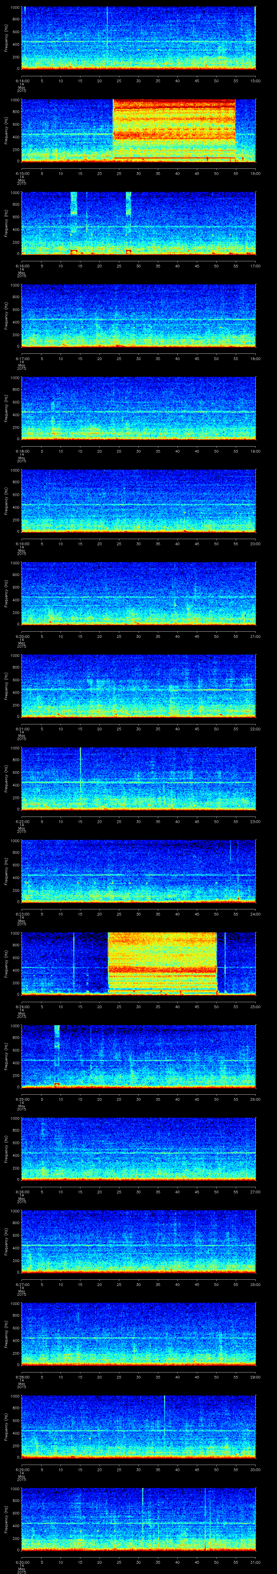277x1574 pixels.
Task: Open the spectrogram panel starting at 6:17:00
Action: pos(139,316)
